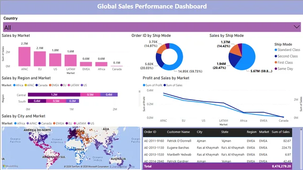The width and height of the screenshot is (303, 170).
Task: Sort table by Sum of Sales header
Action: [281, 132]
